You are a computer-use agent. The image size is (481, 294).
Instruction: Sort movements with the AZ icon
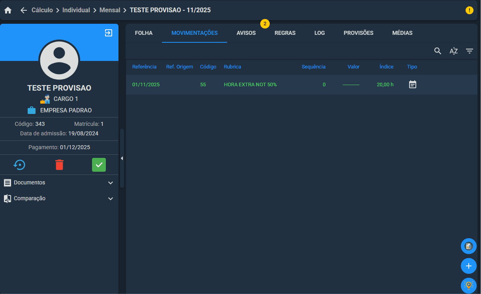453,51
